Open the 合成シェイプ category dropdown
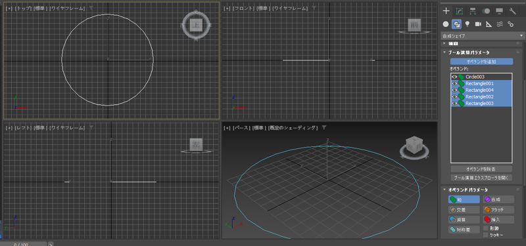Viewport: 526px width, 246px height. point(483,36)
